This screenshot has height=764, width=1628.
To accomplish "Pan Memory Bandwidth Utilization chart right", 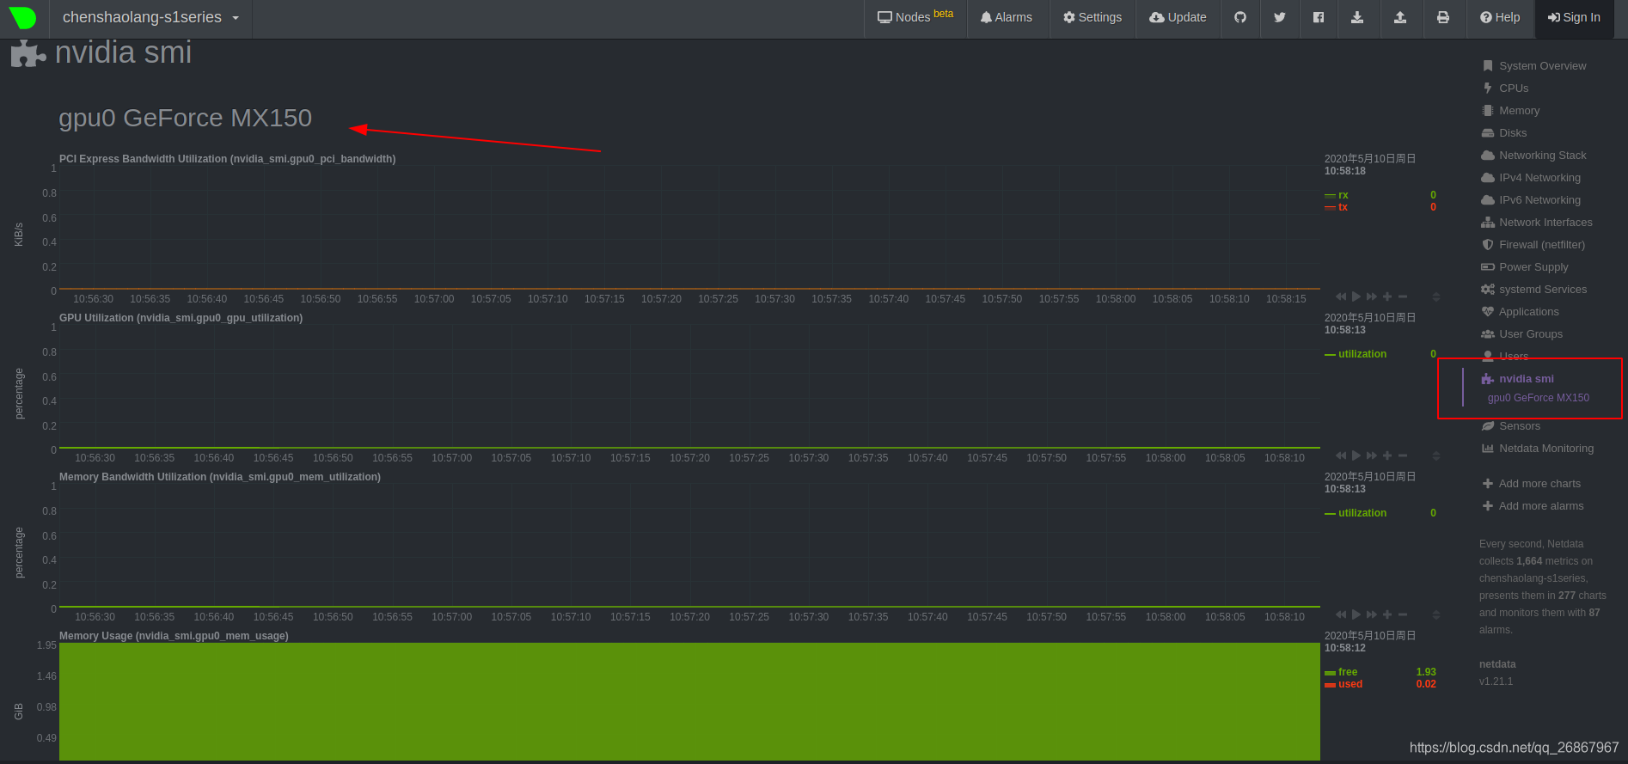I will point(1372,614).
